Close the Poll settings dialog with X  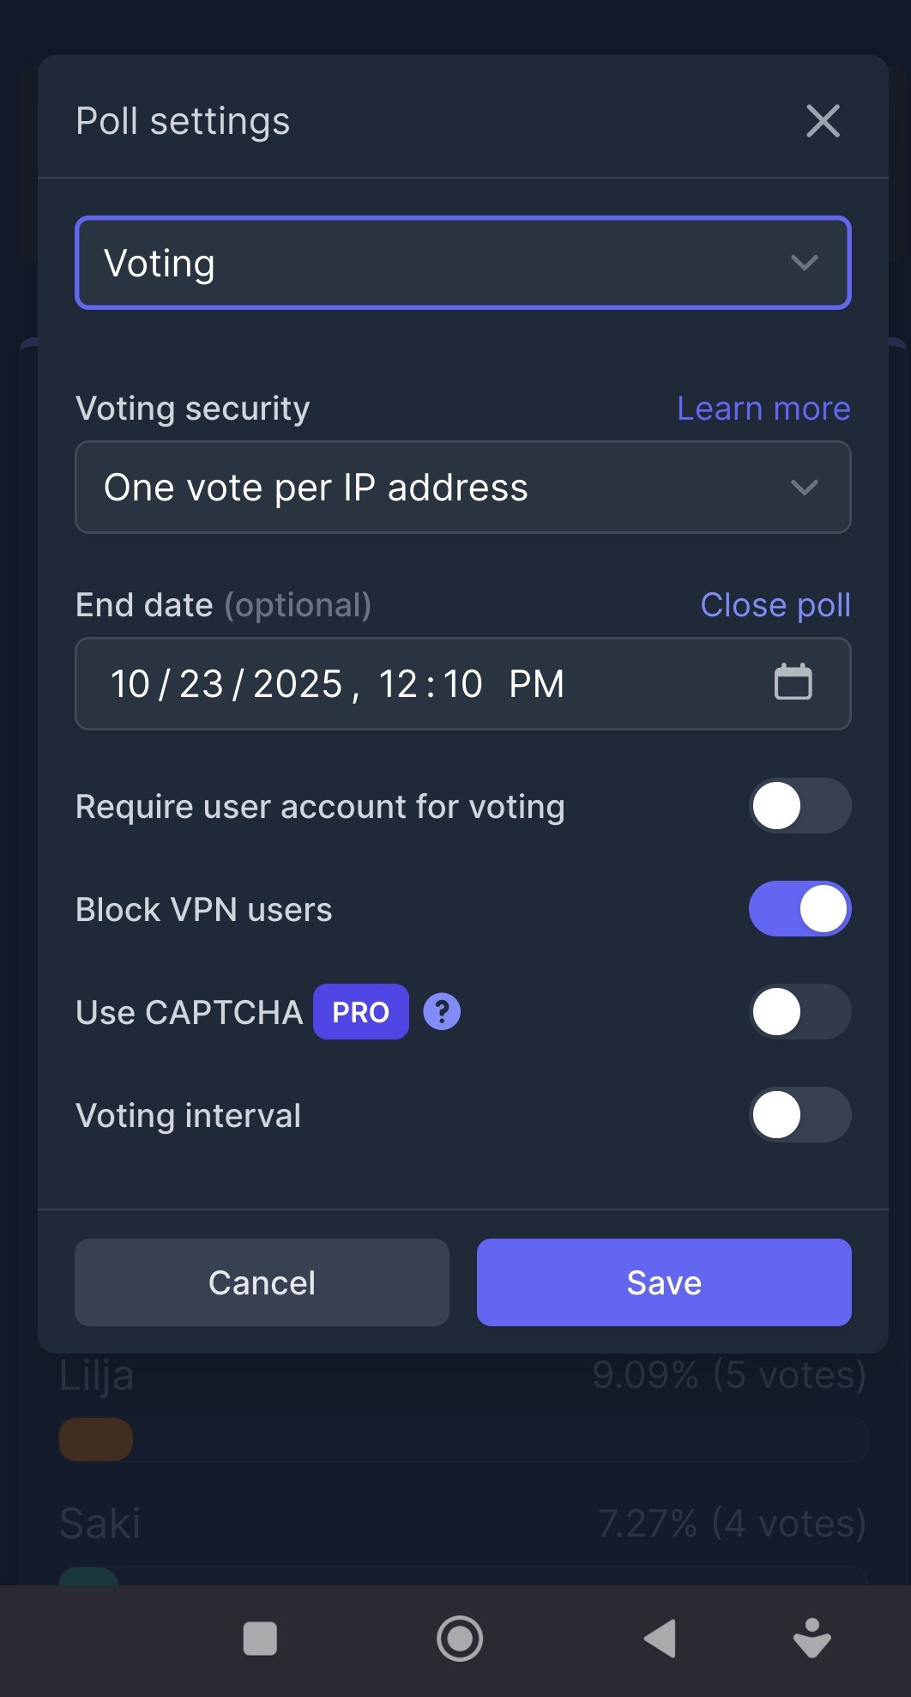(823, 121)
